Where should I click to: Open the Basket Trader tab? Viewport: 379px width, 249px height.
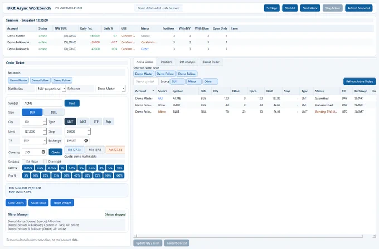211,62
